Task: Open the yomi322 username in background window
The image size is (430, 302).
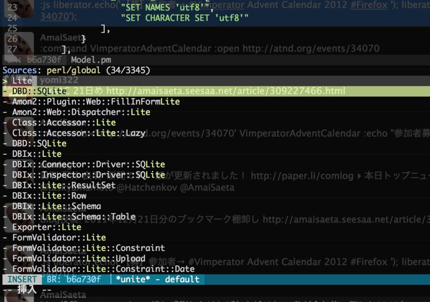Action: pos(59,80)
